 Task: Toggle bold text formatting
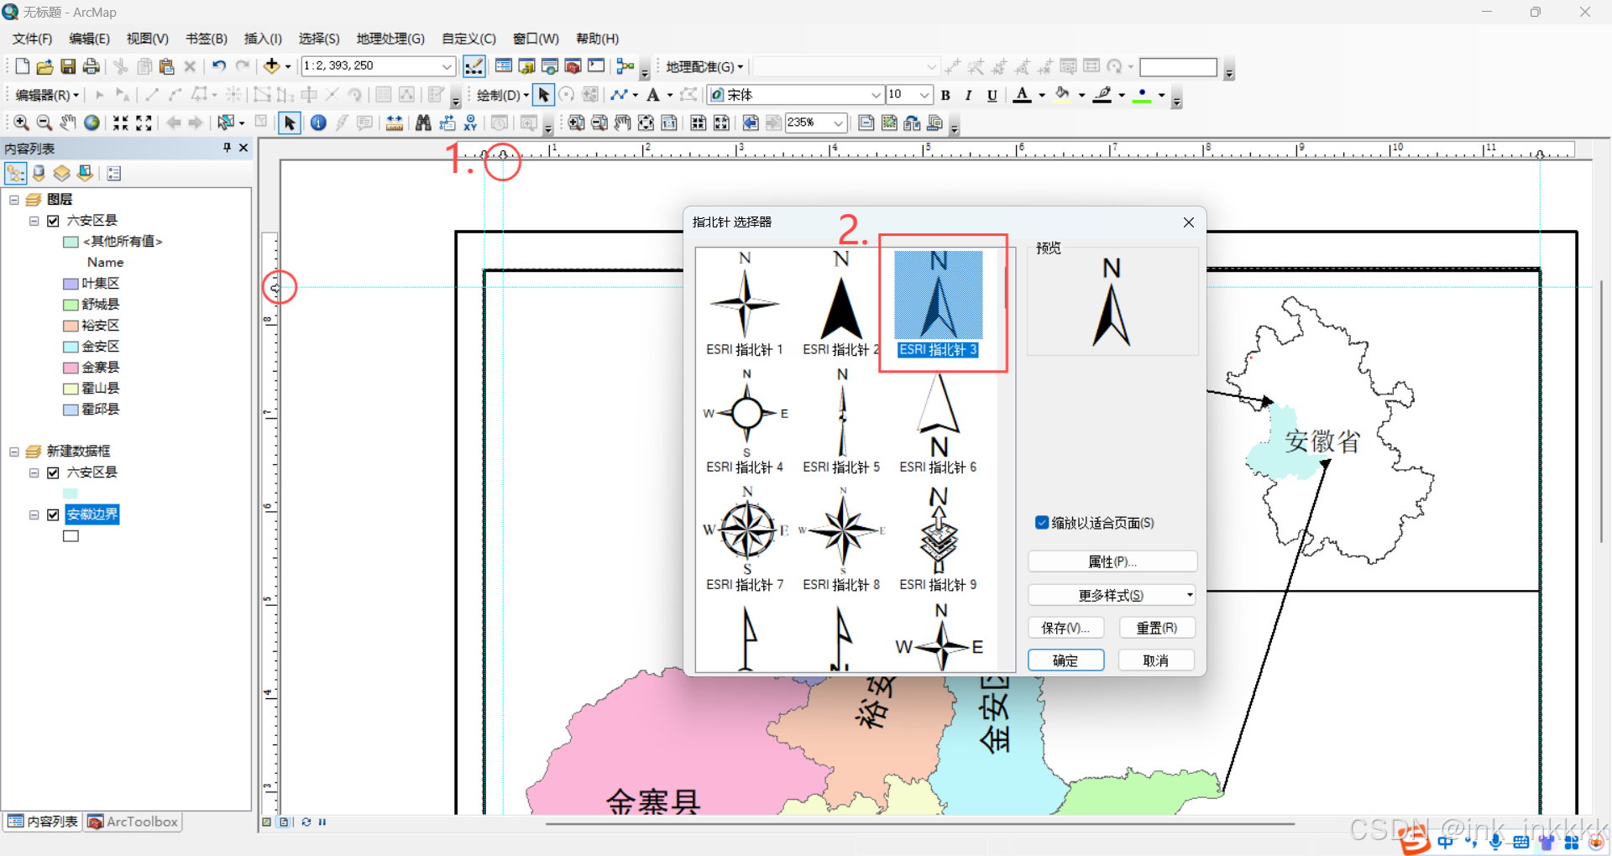click(x=945, y=95)
